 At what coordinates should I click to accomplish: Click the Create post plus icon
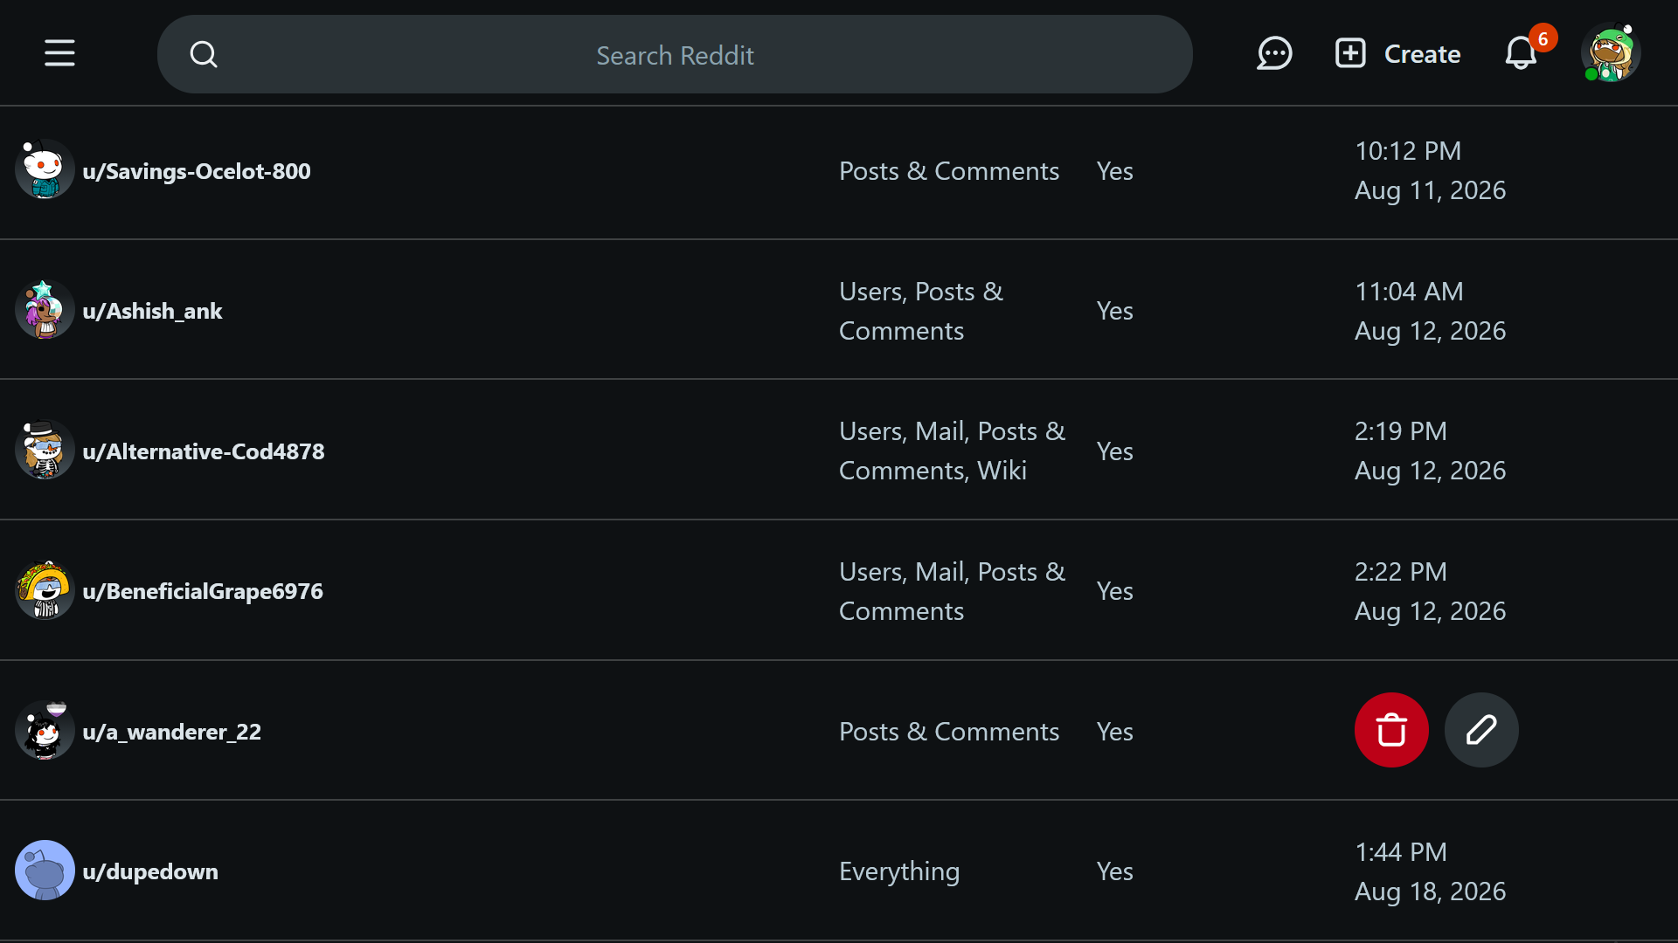1350,53
